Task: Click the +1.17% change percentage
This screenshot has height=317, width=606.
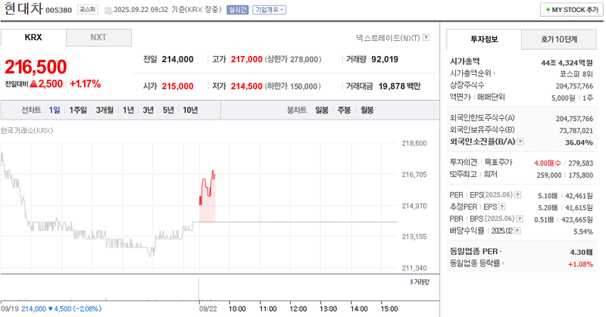Action: point(85,84)
